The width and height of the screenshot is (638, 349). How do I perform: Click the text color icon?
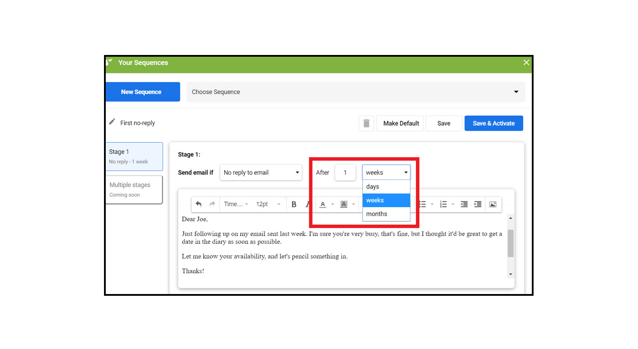tap(322, 204)
